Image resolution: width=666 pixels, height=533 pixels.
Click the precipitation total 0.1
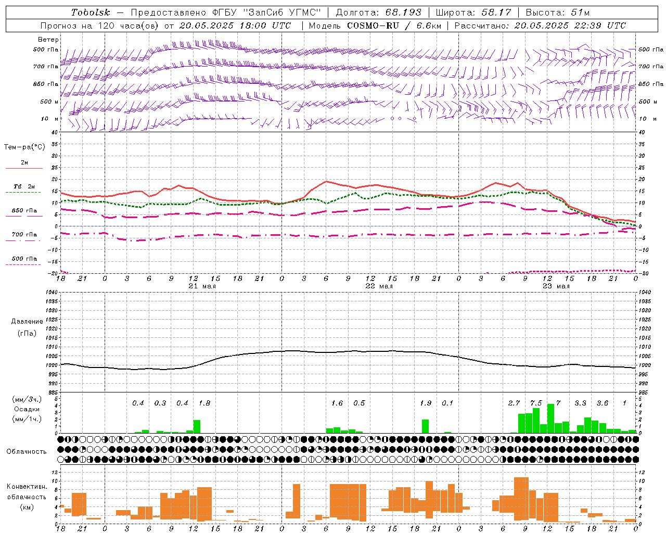pos(447,403)
